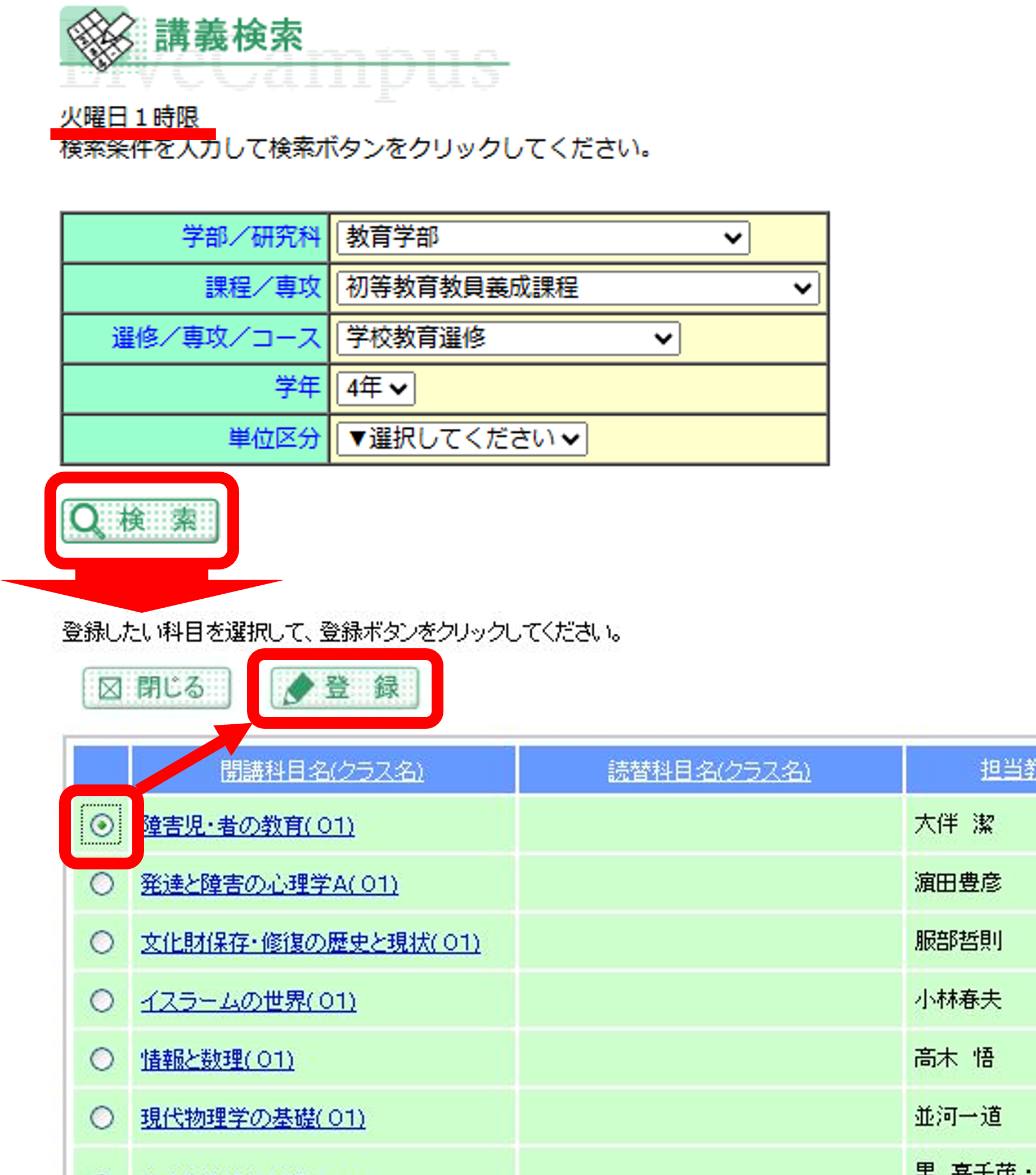Screen dimensions: 1036x1175
Task: Sort by 開講科目名(クラス名) column header
Action: click(322, 771)
